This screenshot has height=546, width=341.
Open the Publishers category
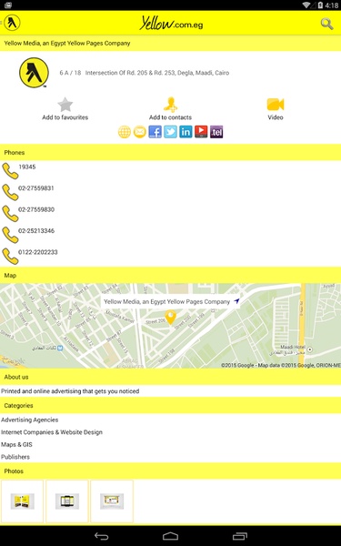click(15, 457)
